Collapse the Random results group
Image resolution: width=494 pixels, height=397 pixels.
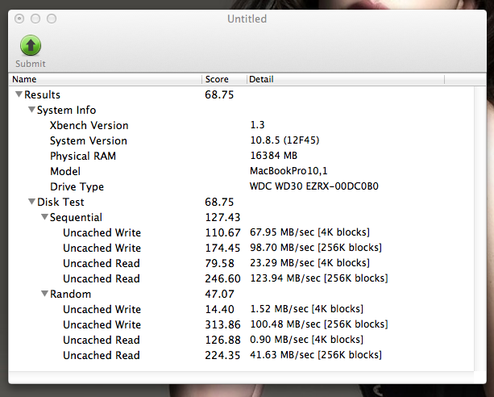pyautogui.click(x=44, y=295)
